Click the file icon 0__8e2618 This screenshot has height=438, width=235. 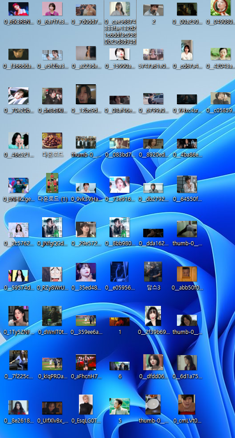click(x=19, y=407)
